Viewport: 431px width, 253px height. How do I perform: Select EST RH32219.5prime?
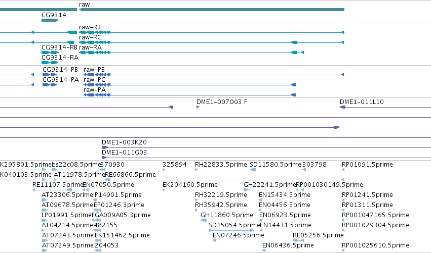tap(221, 195)
